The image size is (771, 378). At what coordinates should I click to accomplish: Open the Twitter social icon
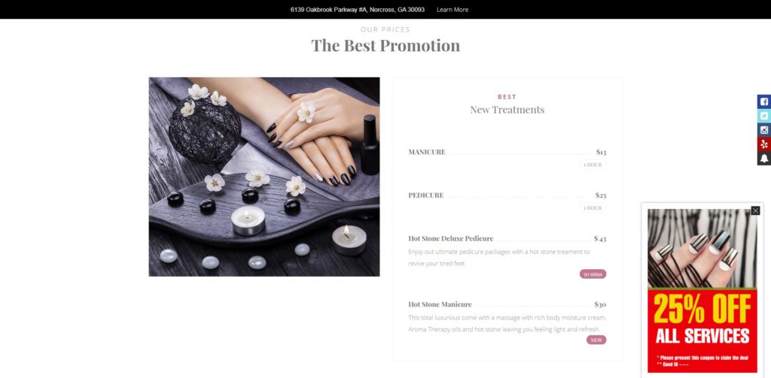click(x=763, y=116)
